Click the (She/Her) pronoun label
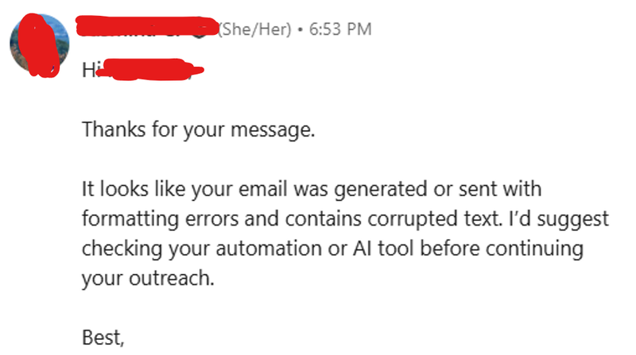Image resolution: width=636 pixels, height=355 pixels. point(254,29)
